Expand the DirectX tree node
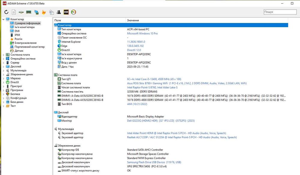 tap(3, 82)
